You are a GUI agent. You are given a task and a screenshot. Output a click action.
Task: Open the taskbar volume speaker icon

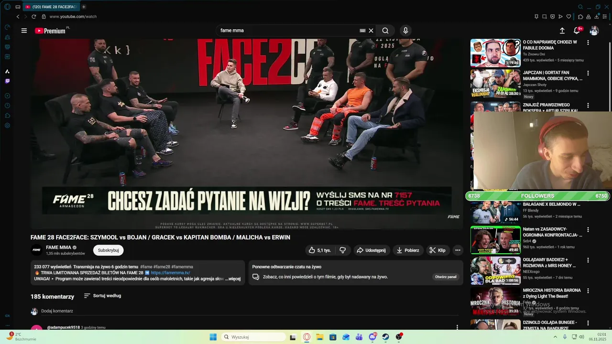[x=582, y=337]
